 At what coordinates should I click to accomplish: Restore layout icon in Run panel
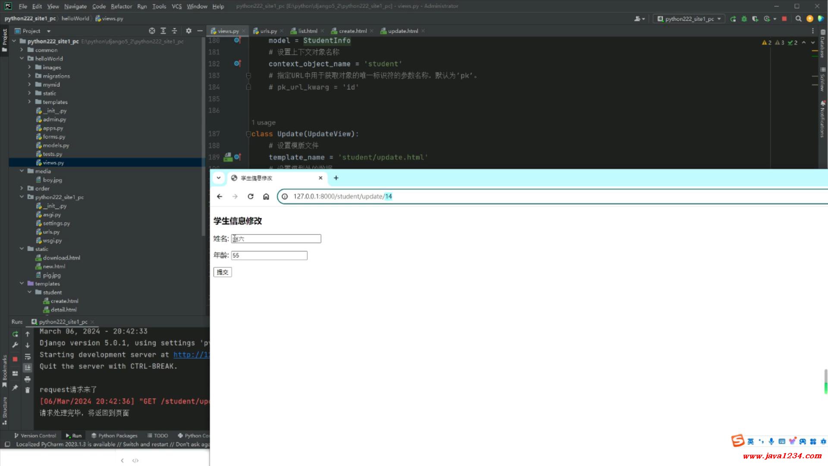pyautogui.click(x=15, y=374)
